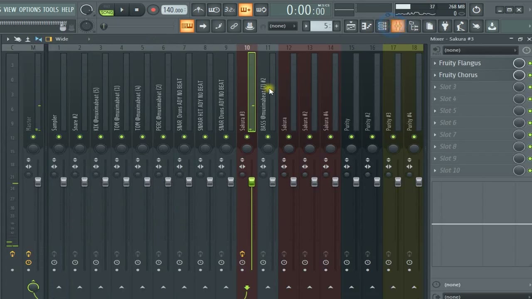Click the hat-shaped multilink controllers icon
Screen dimensions: 532x299
pyautogui.click(x=250, y=26)
